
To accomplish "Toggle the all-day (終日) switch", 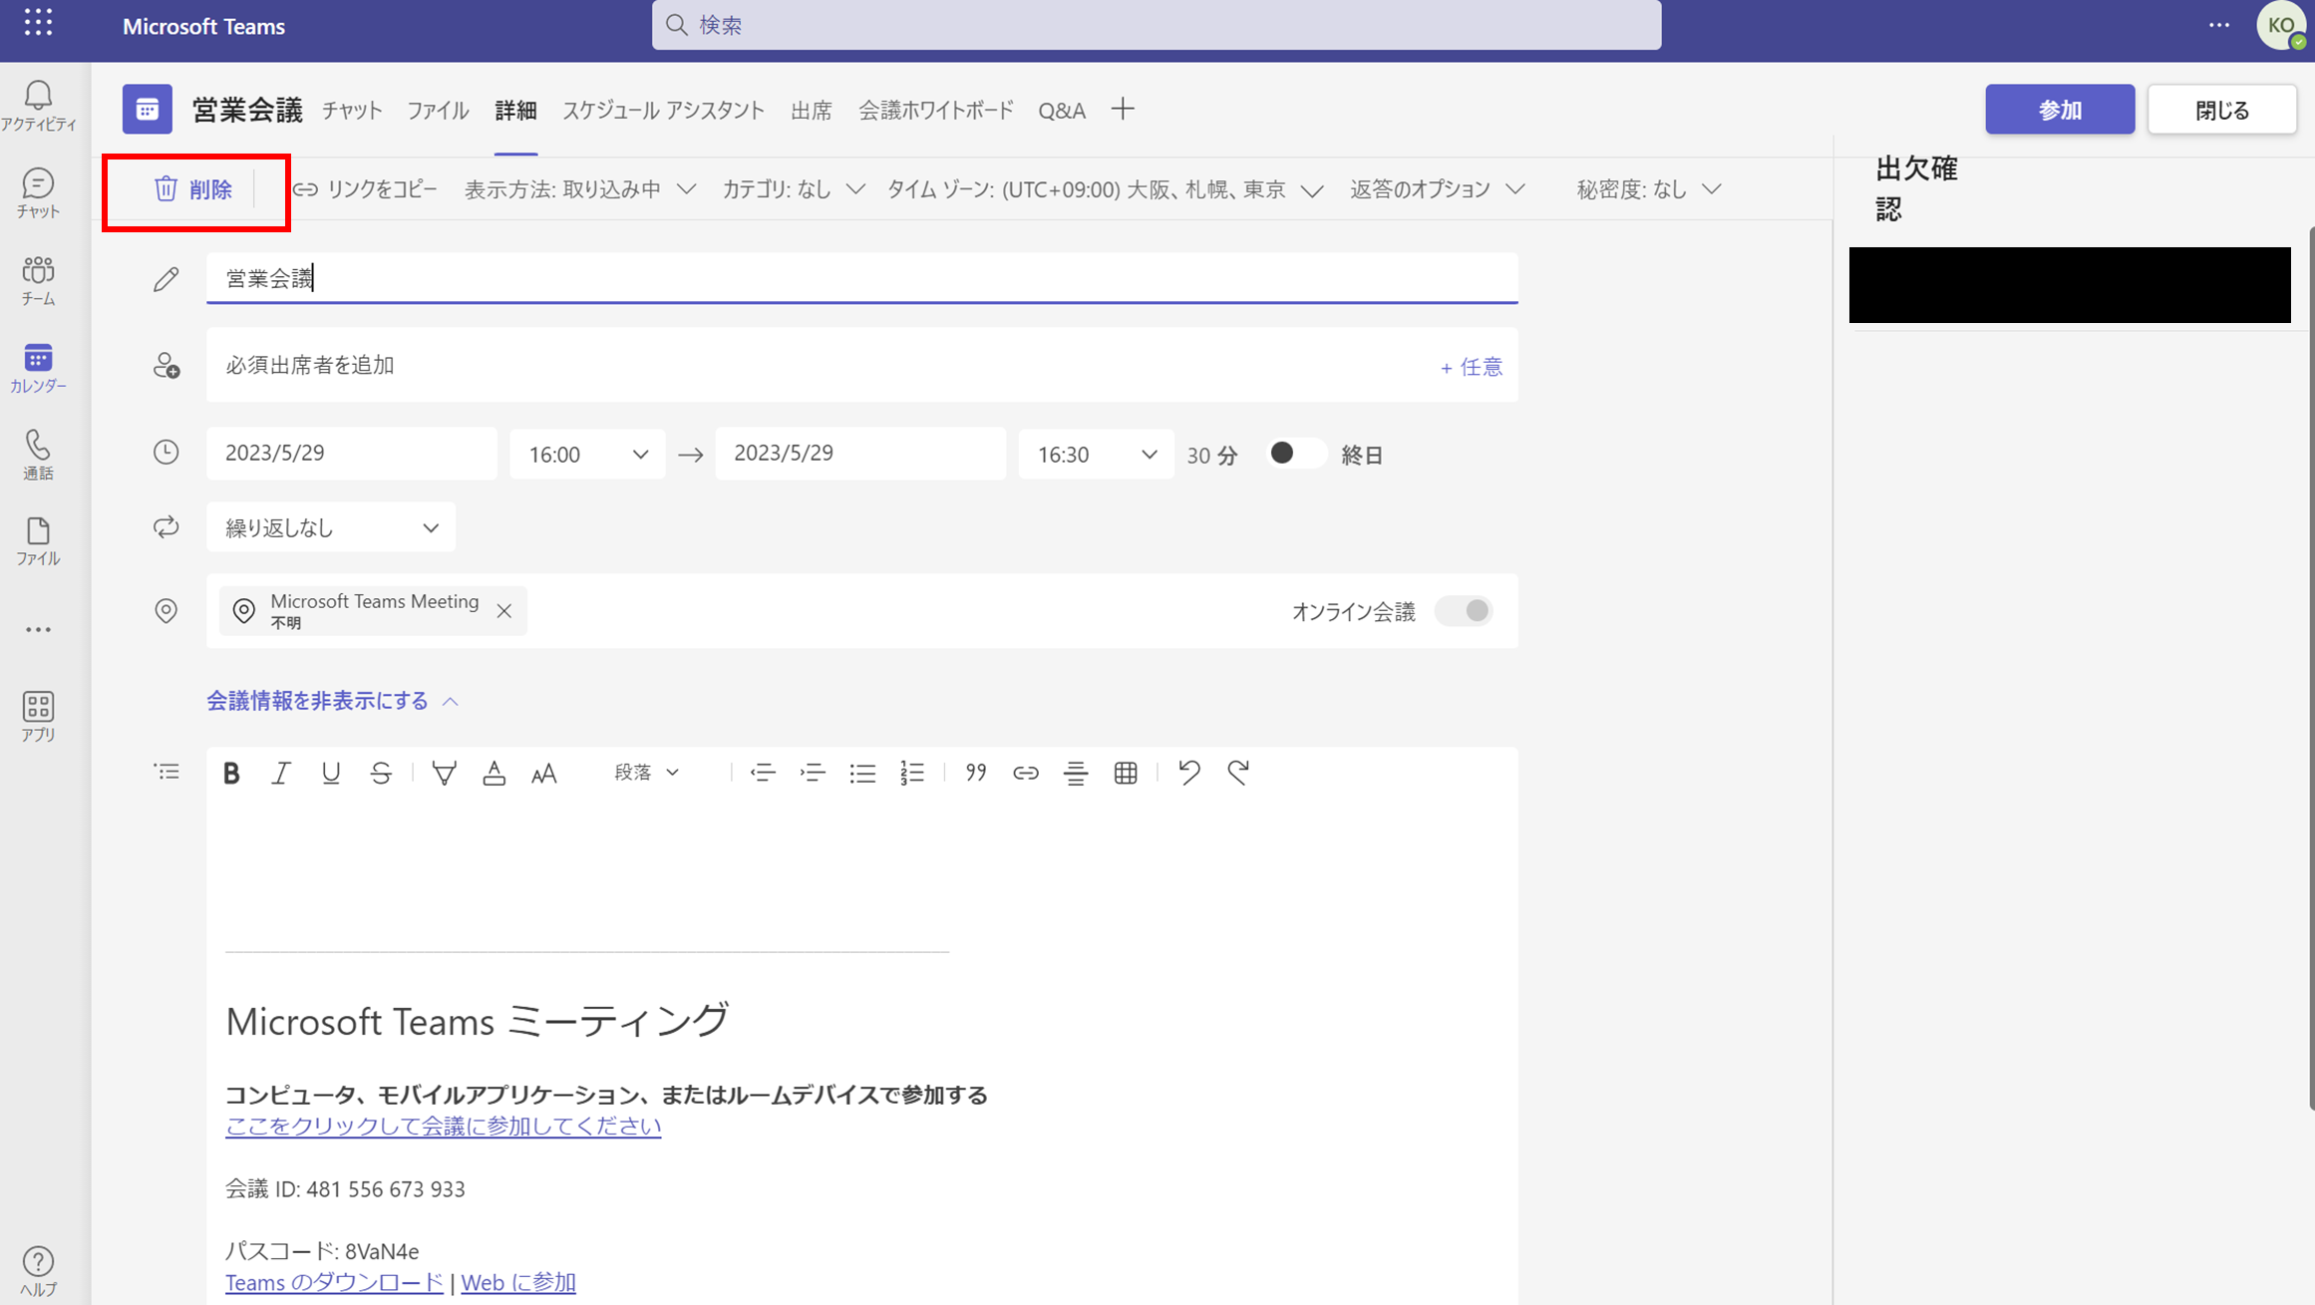I will pos(1296,454).
